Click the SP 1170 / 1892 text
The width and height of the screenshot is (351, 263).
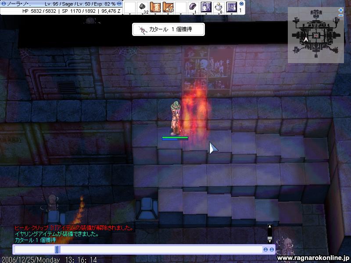[x=79, y=11]
